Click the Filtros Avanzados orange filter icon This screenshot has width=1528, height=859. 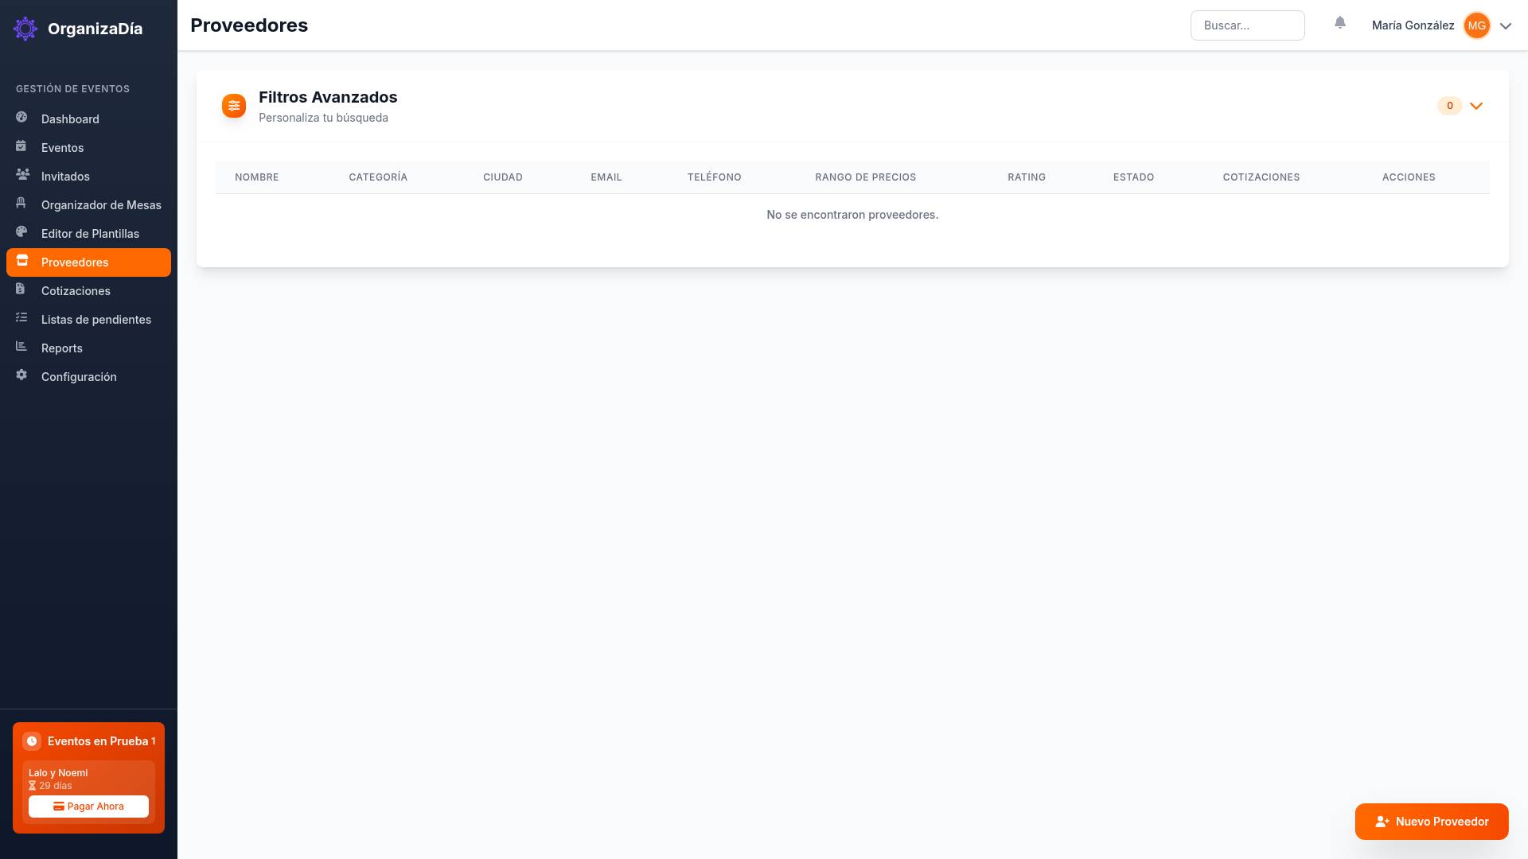(x=233, y=105)
